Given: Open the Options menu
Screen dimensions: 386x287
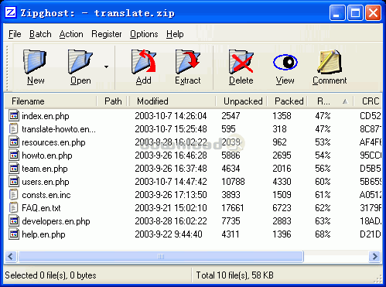Looking at the screenshot, I should pyautogui.click(x=144, y=34).
